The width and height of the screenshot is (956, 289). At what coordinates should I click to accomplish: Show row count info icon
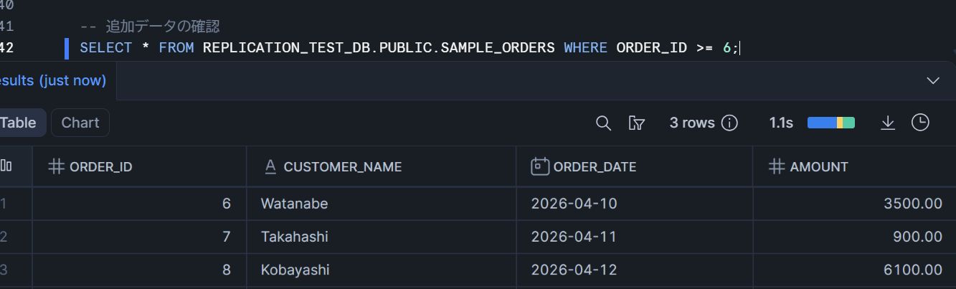point(729,123)
